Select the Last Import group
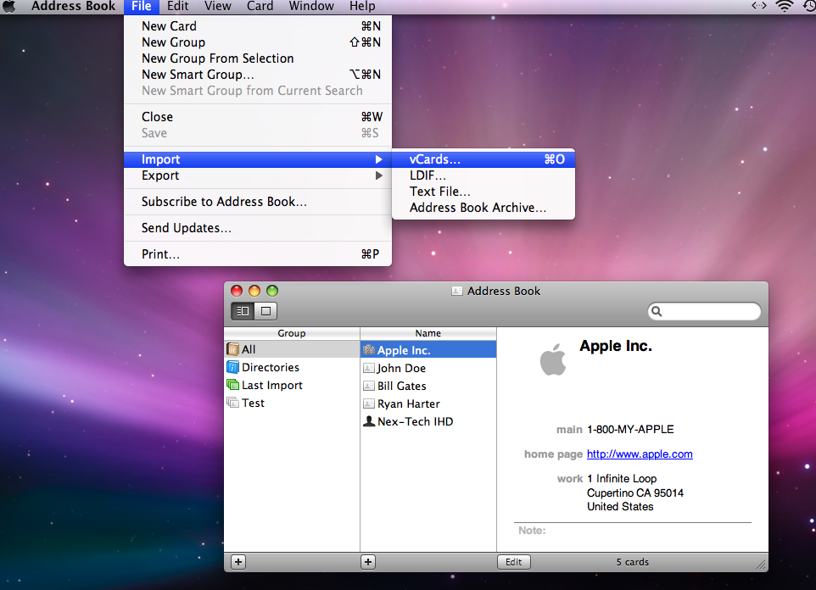Image resolution: width=816 pixels, height=590 pixels. 292,385
